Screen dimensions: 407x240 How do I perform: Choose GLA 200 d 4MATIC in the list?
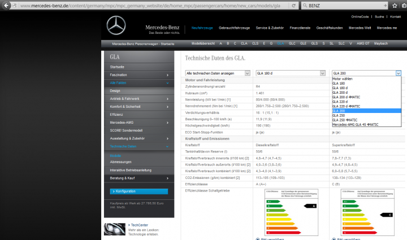366,97
